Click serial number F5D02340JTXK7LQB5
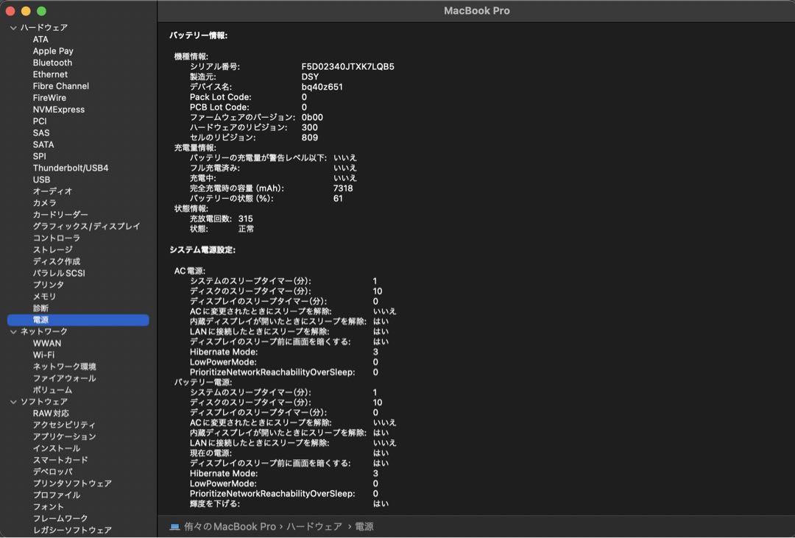Screen dimensions: 795x538 (347, 66)
